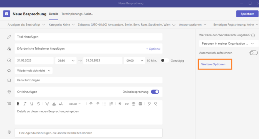Switch to the Terminplanungs-Assistent tab

click(x=77, y=14)
